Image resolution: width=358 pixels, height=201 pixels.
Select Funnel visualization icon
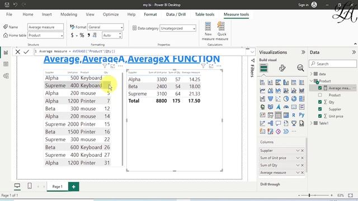pyautogui.click(x=270, y=99)
